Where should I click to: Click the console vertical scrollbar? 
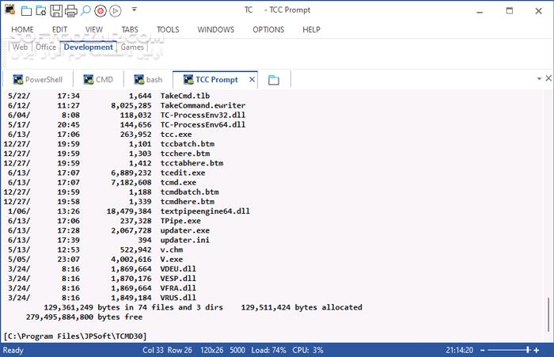(x=548, y=314)
